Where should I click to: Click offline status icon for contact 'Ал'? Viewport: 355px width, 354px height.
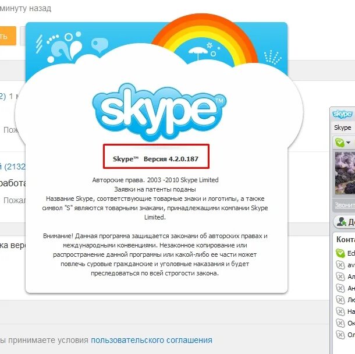(x=340, y=277)
